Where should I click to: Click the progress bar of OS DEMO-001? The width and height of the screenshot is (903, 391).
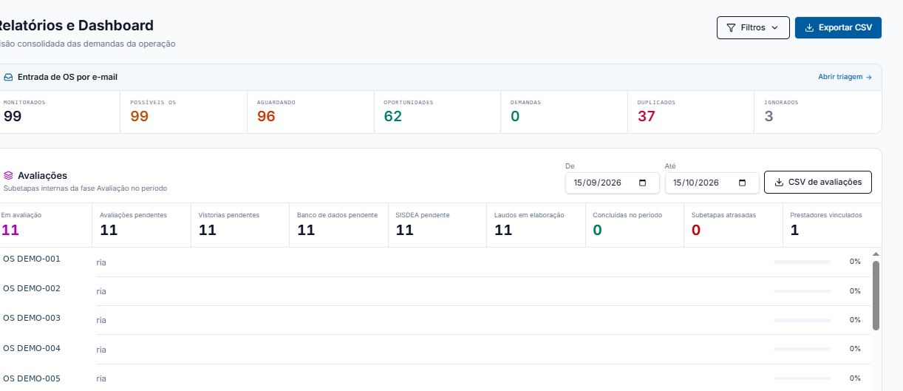click(x=802, y=262)
